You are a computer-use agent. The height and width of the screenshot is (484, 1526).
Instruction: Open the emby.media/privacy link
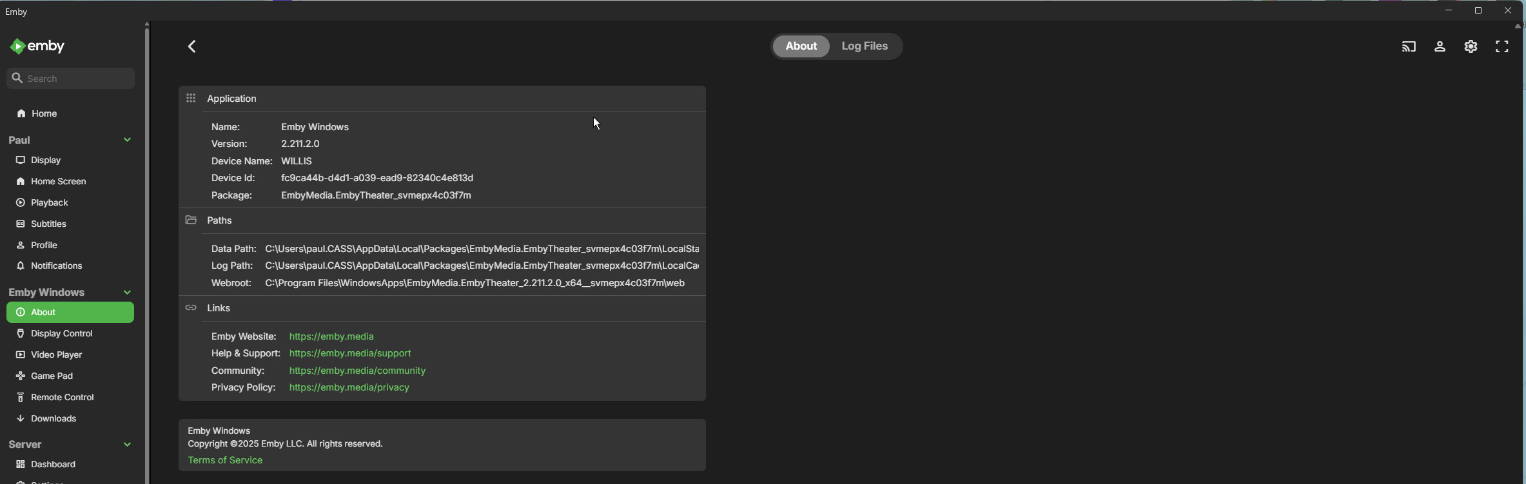click(x=349, y=388)
